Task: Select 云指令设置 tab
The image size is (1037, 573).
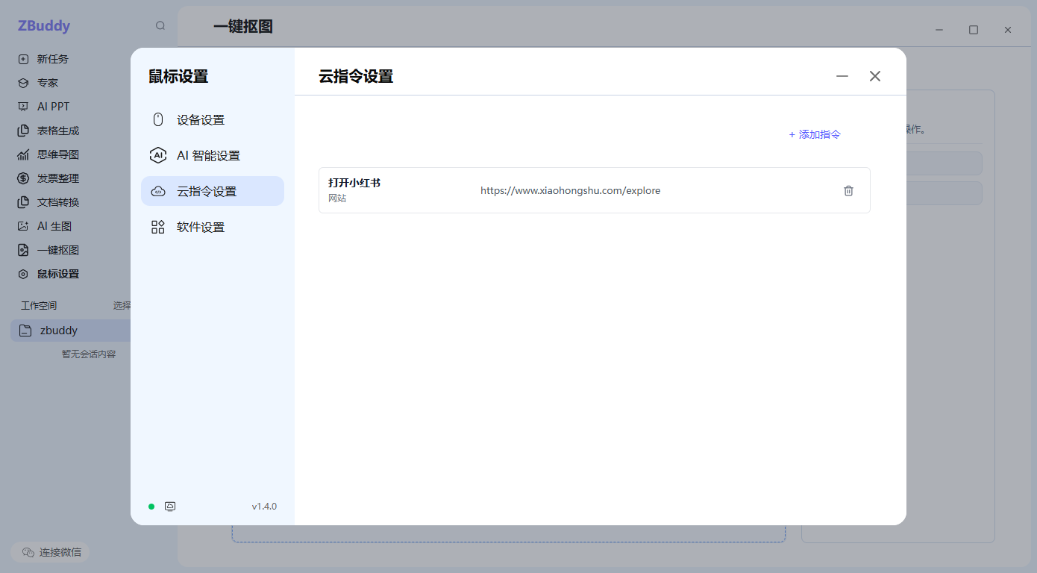Action: tap(213, 191)
